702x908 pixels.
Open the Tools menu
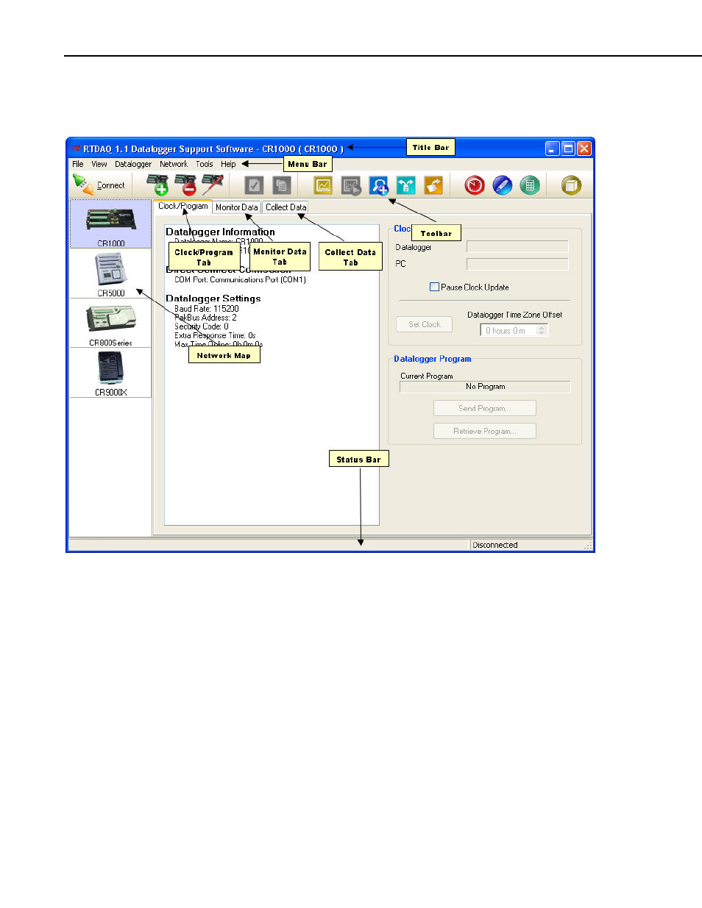click(205, 164)
